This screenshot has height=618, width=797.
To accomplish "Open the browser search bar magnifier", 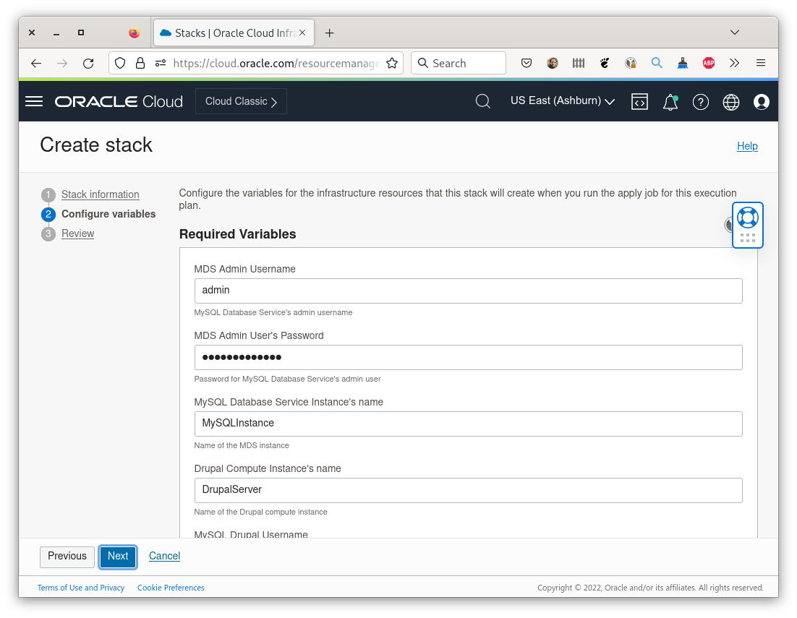I will pos(423,63).
